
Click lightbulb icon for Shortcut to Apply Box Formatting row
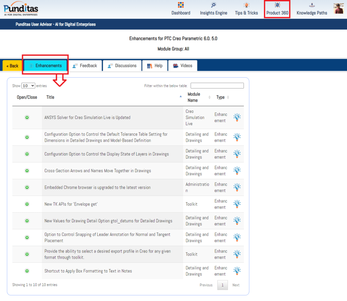click(x=237, y=271)
